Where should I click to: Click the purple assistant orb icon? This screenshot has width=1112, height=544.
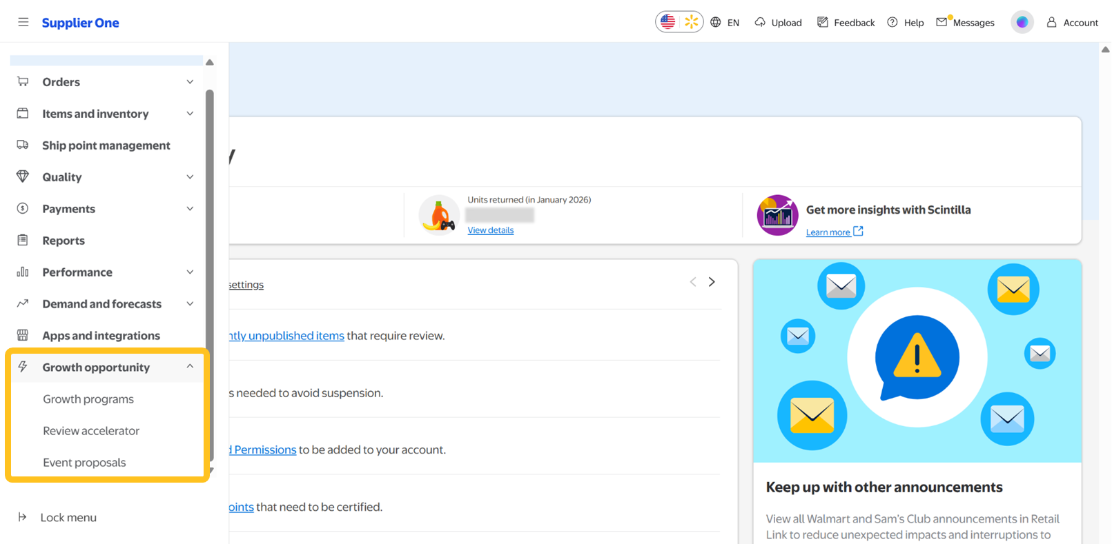[1022, 22]
